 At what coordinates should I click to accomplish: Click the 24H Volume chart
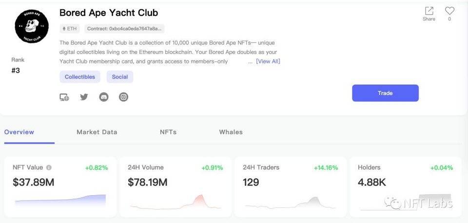[175, 202]
